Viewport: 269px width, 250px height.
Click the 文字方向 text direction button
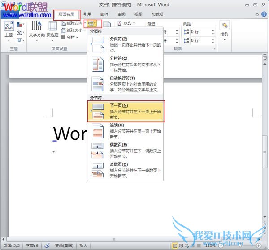coord(37,31)
